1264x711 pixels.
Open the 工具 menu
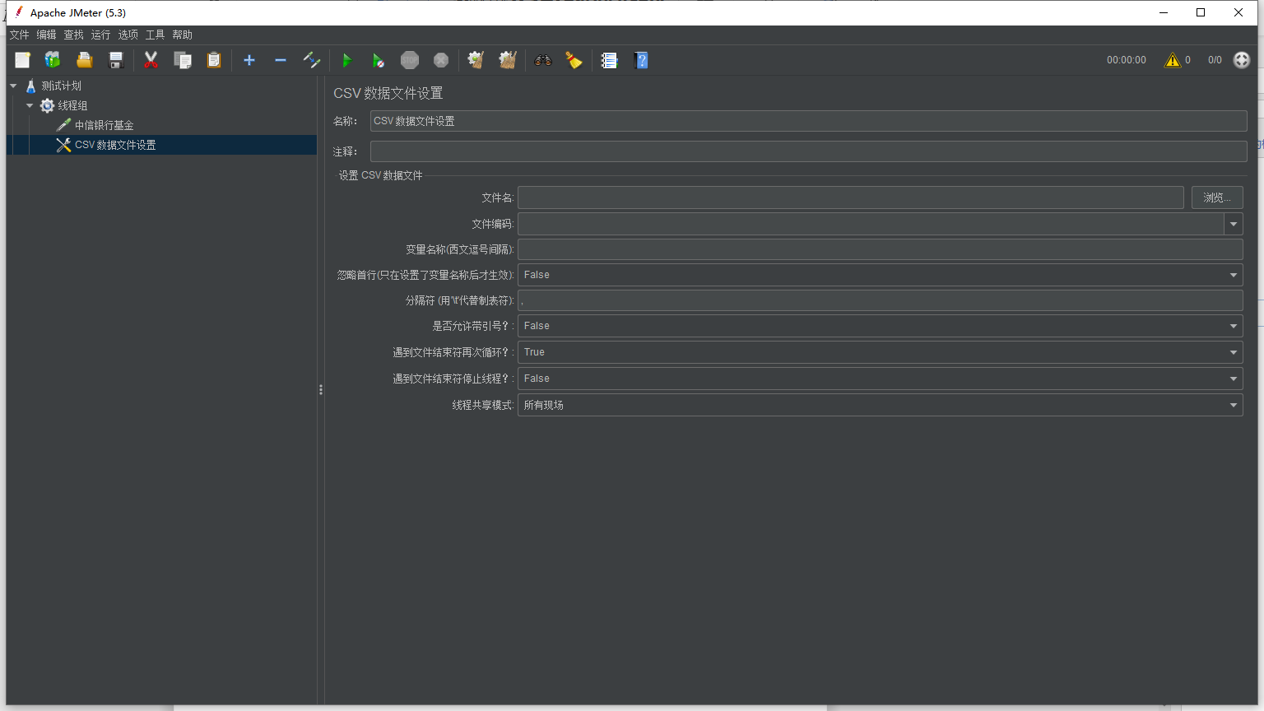tap(155, 35)
